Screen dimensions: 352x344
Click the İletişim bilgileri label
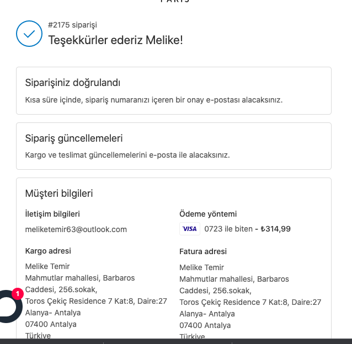(53, 214)
